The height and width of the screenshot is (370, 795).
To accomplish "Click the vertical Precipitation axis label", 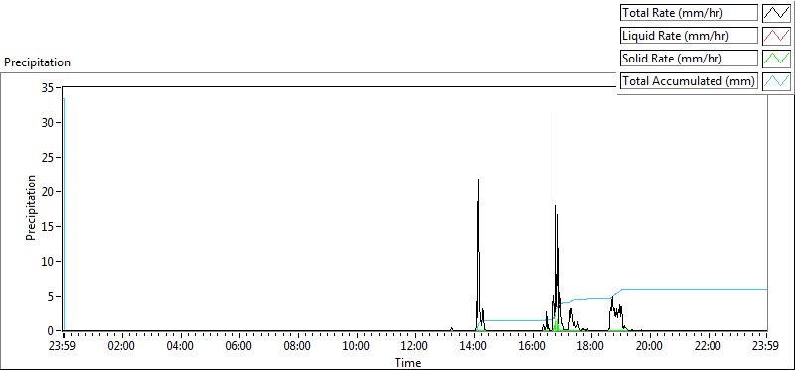I will pos(31,207).
